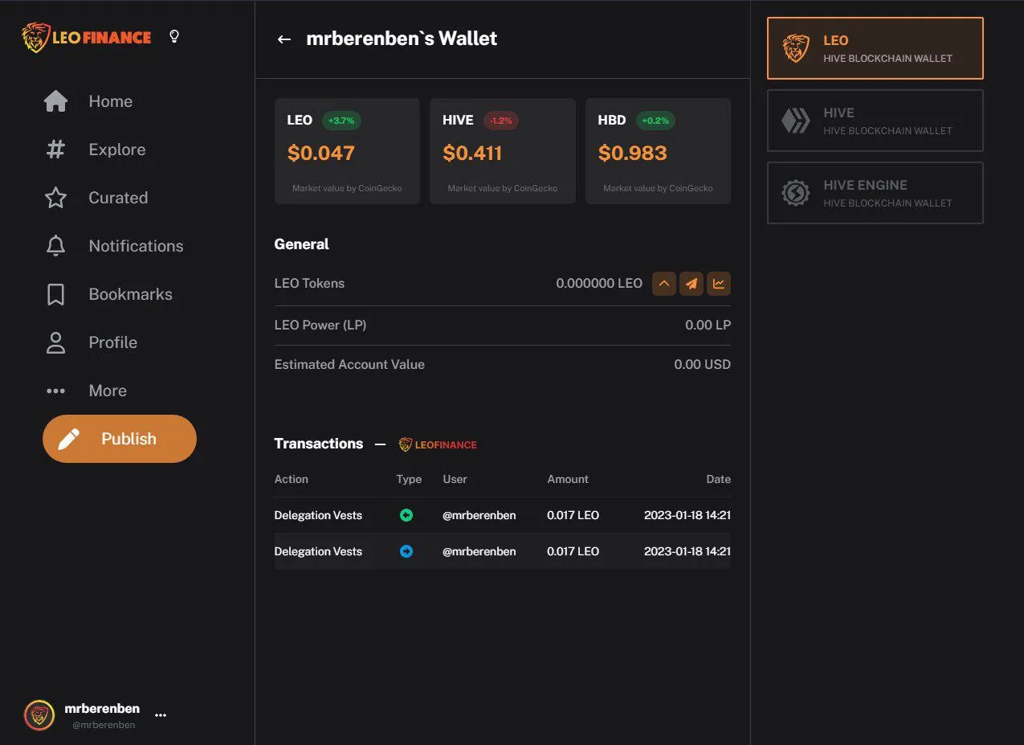The height and width of the screenshot is (745, 1024).
Task: Click the mrberenben avatar at bottom left
Action: tap(39, 714)
